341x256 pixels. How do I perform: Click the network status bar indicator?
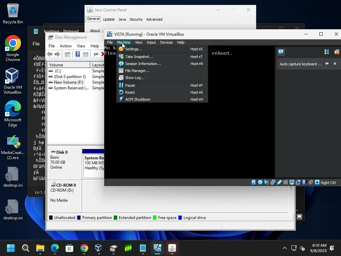(x=273, y=182)
